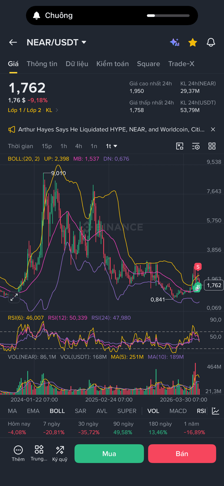This screenshot has height=486, width=224.
Task: Tap the green B buy marker
Action: [x=197, y=287]
